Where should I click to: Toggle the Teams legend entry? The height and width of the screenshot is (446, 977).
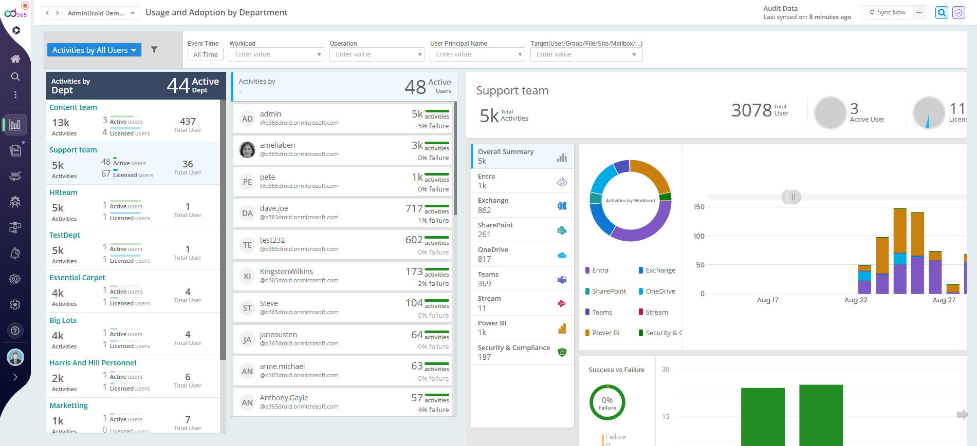[601, 312]
